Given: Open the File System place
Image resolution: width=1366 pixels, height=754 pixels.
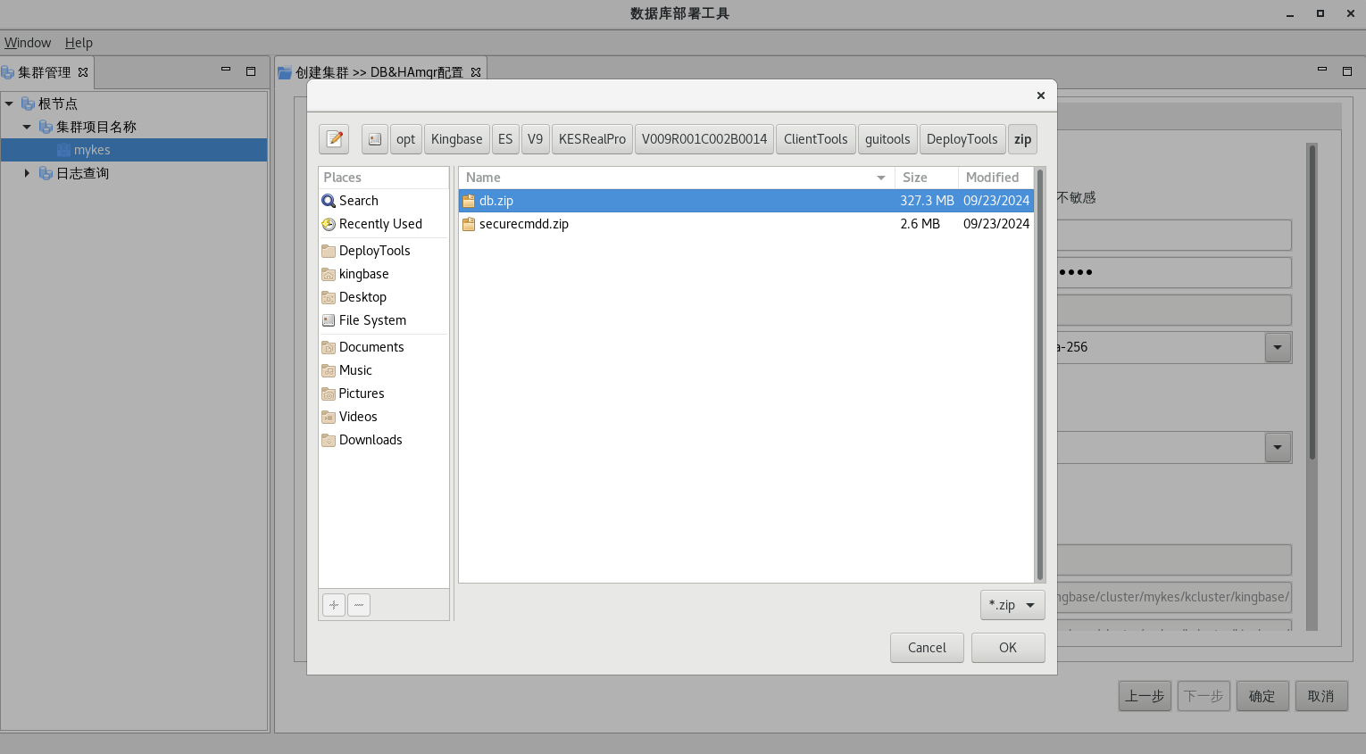Looking at the screenshot, I should (372, 320).
